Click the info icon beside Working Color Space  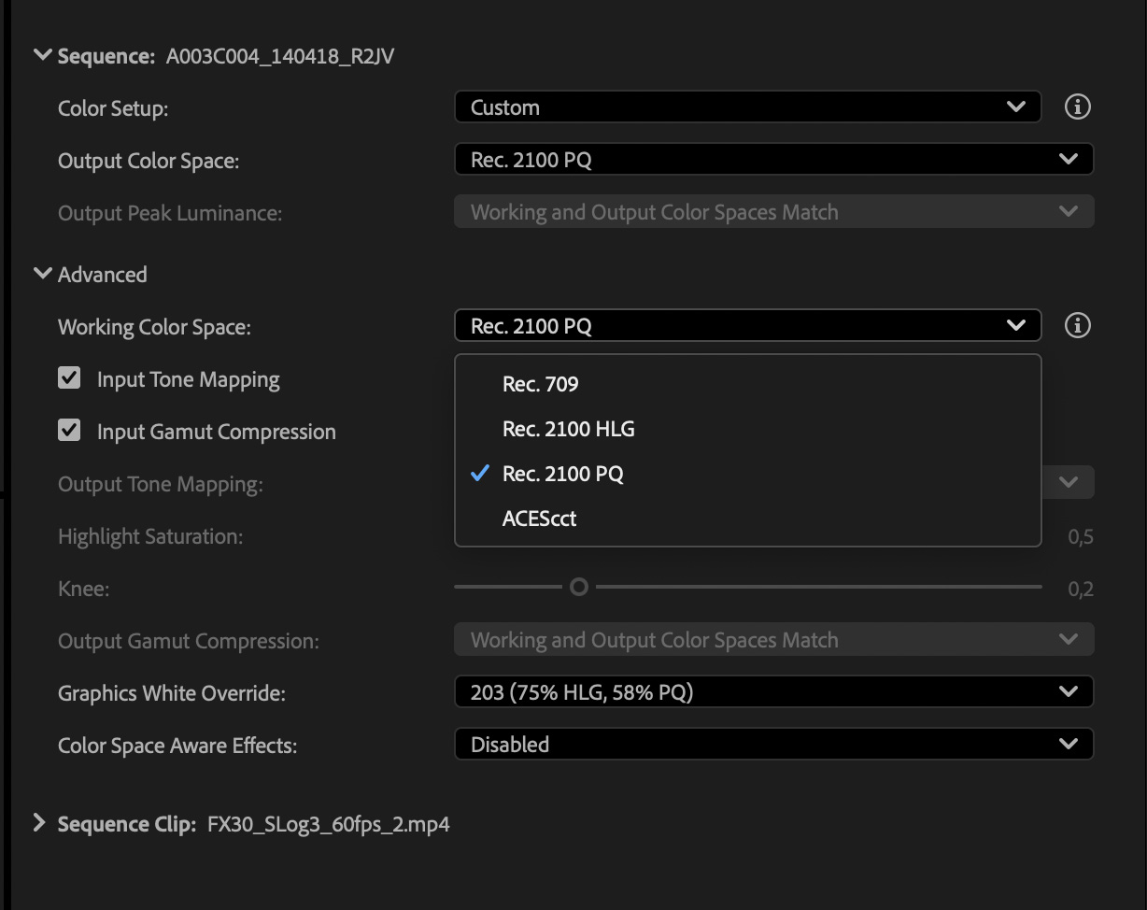1077,326
